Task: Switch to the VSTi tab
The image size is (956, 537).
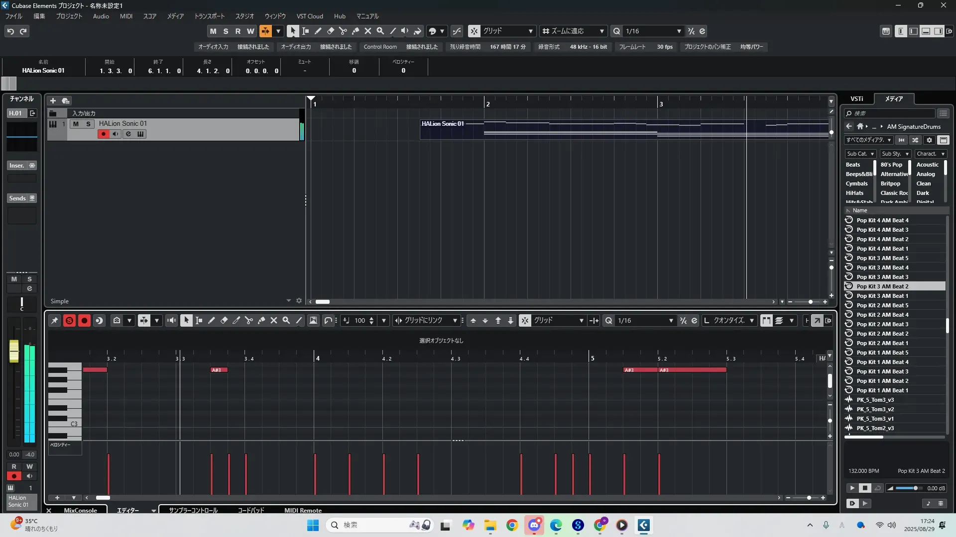Action: coord(856,99)
